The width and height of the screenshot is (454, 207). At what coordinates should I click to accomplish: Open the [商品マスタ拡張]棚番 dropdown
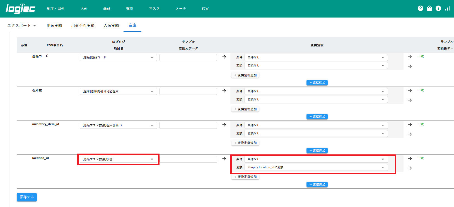(118, 159)
